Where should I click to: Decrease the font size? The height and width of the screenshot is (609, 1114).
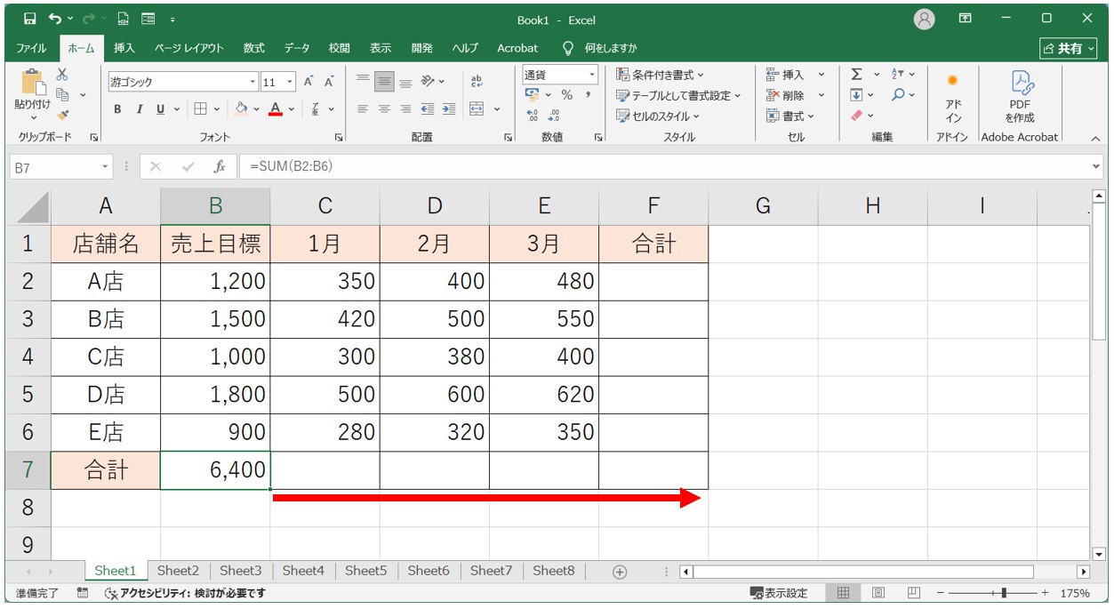tap(329, 82)
